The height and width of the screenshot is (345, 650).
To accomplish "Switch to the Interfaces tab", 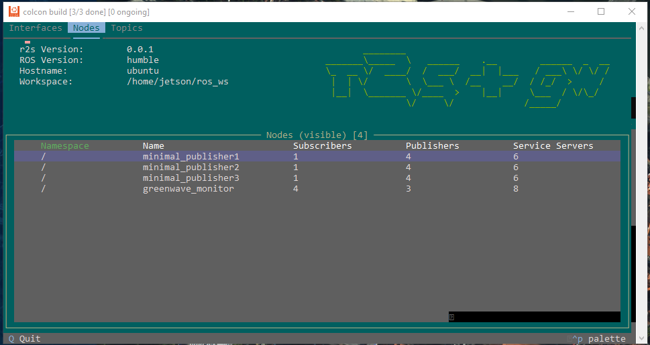I will coord(36,28).
